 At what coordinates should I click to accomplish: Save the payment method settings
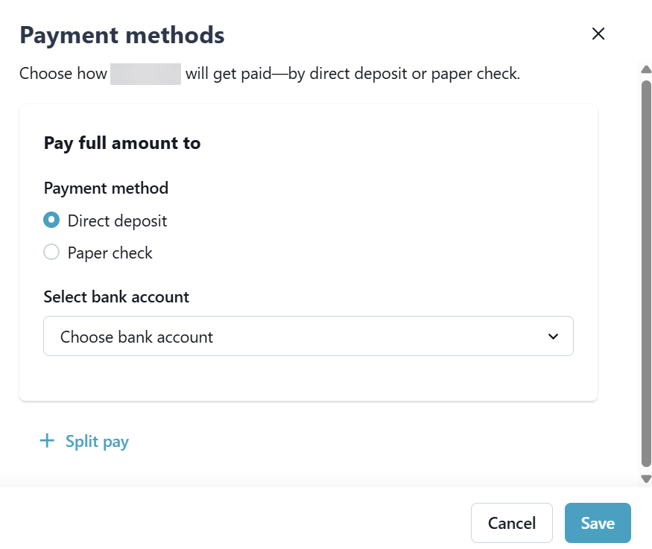(x=598, y=523)
